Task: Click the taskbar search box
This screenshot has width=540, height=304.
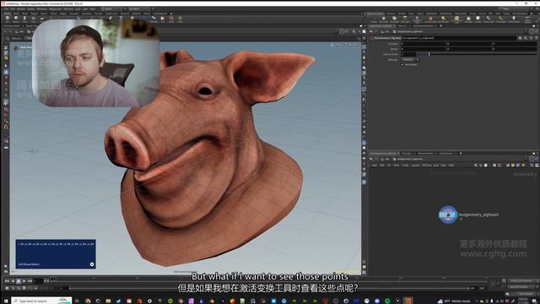Action: [41, 301]
